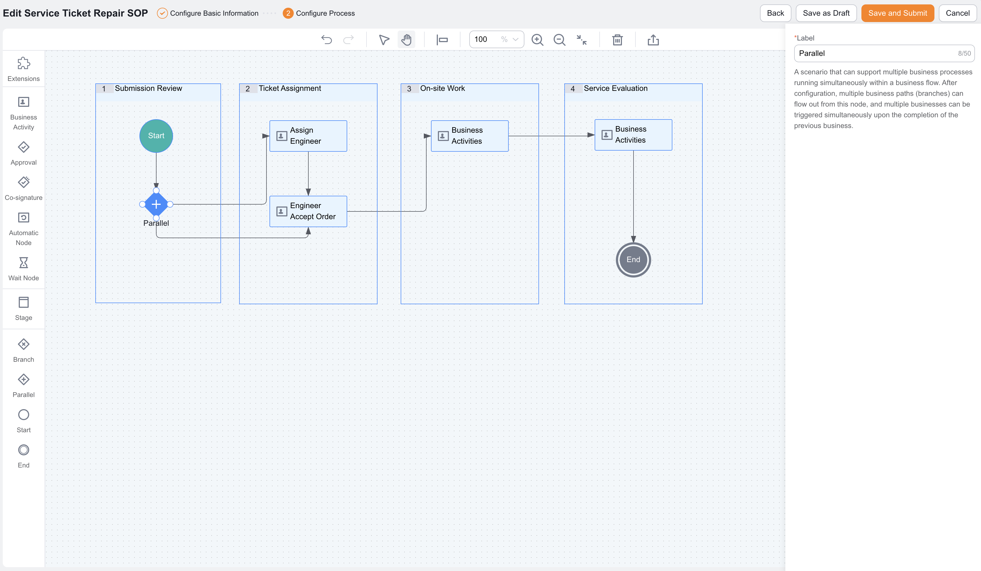Select the green Start node on canvas
The height and width of the screenshot is (571, 981).
tap(156, 136)
